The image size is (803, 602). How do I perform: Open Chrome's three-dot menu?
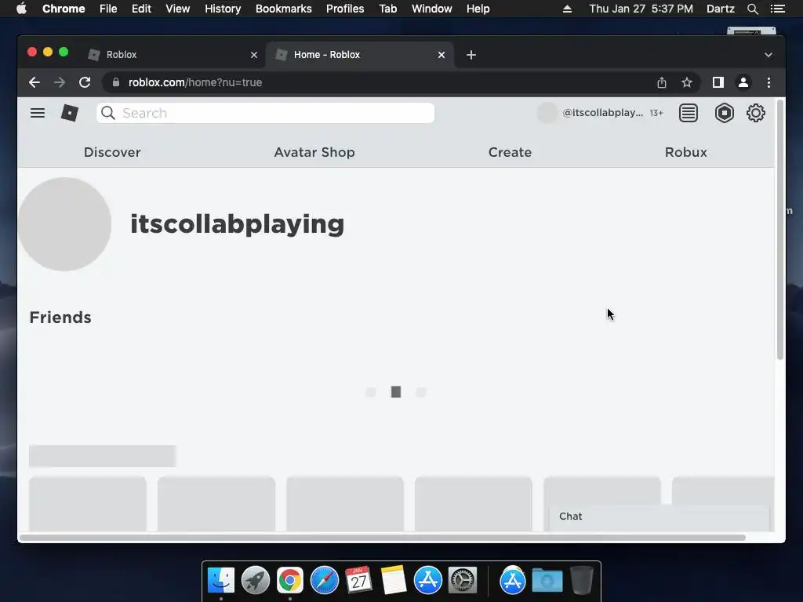pos(768,82)
